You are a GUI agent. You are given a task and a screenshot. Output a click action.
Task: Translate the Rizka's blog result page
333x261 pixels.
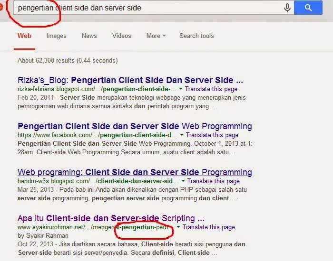click(x=211, y=89)
